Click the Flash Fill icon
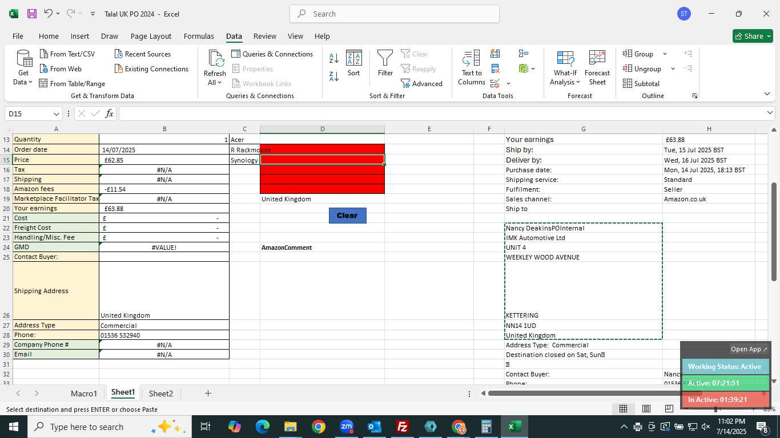Screen dimensions: 780x438 (495, 54)
